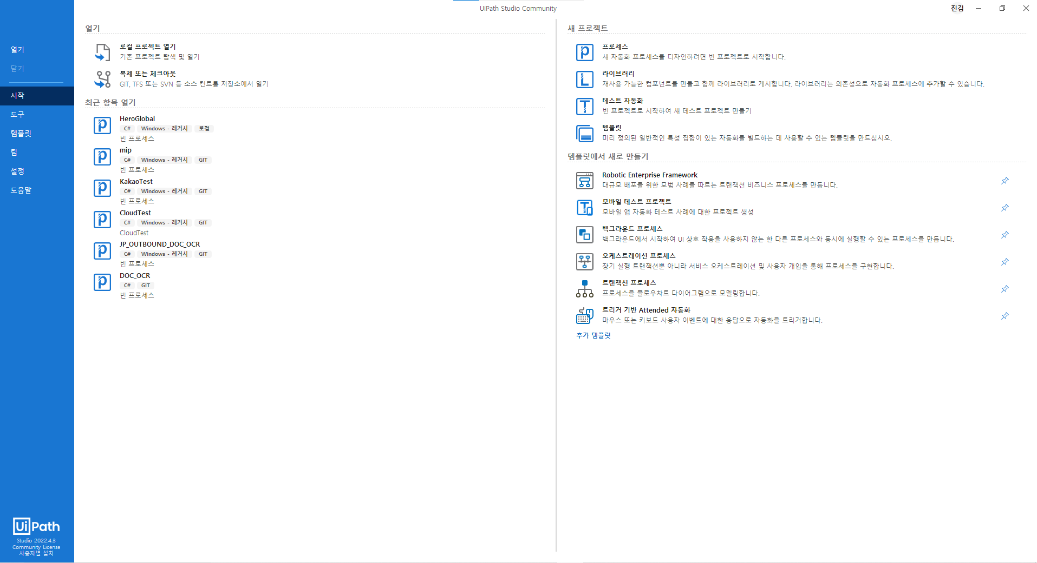Open the KakaoTest project icon
This screenshot has width=1037, height=563.
pos(102,188)
